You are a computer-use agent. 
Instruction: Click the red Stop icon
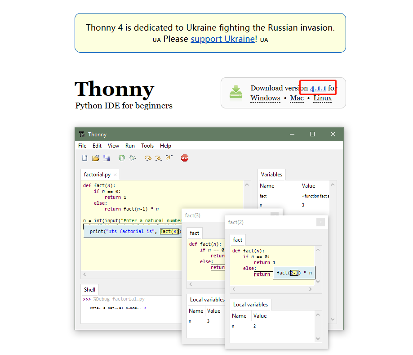(x=185, y=158)
